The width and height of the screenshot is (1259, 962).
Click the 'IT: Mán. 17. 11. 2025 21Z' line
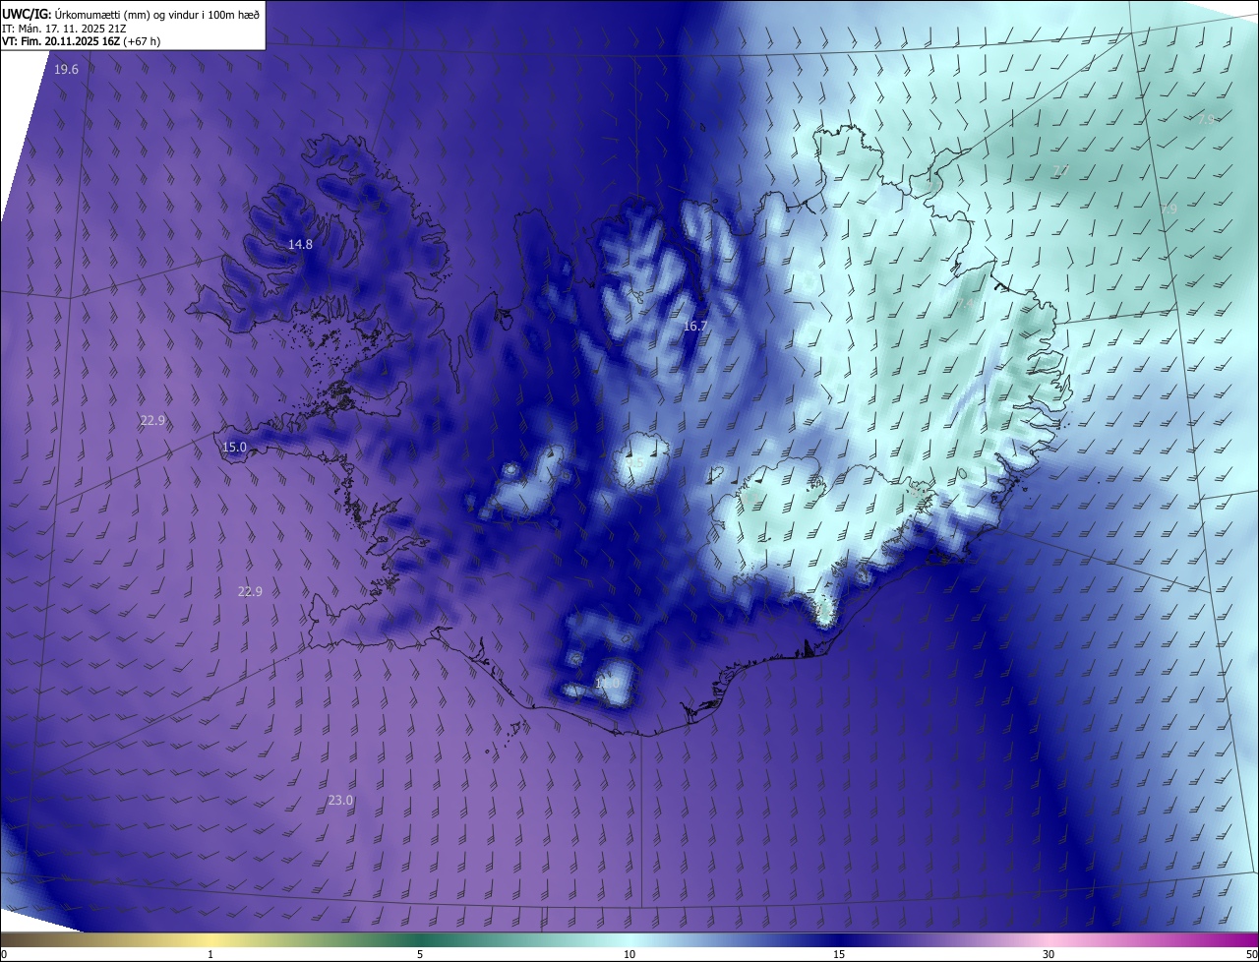pyautogui.click(x=64, y=29)
